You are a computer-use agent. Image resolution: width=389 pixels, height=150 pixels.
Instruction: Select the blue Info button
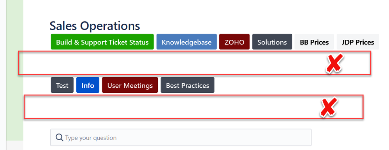point(88,85)
